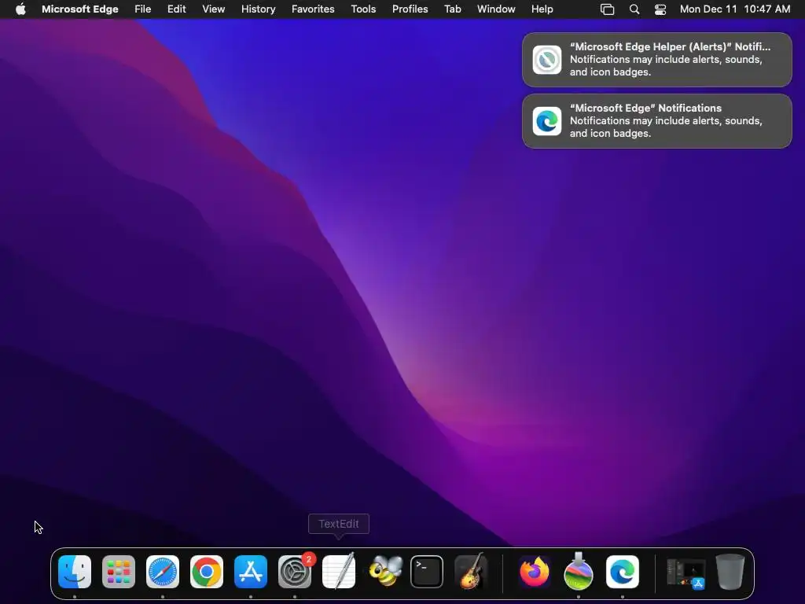Open the Tab menu
The image size is (805, 604).
click(452, 9)
